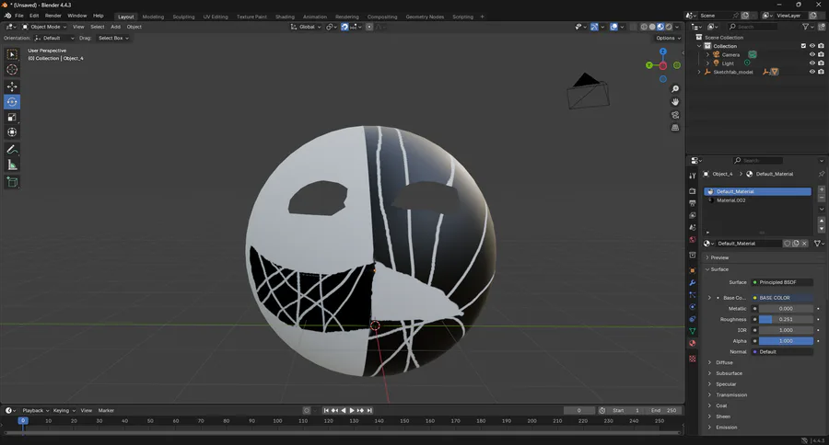Open the World properties tab
This screenshot has width=829, height=445.
[x=693, y=239]
